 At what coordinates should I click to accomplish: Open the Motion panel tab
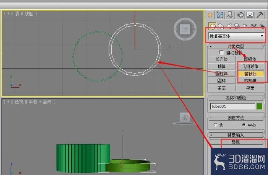240,15
